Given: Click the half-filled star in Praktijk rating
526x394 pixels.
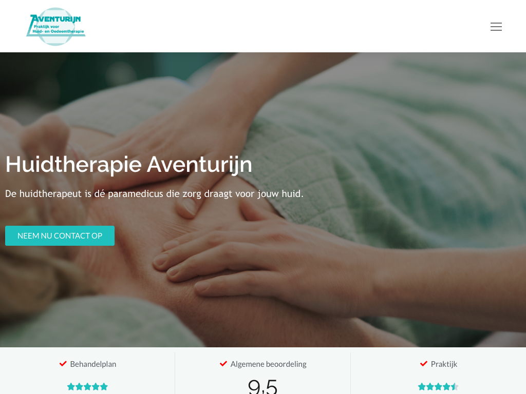Looking at the screenshot, I should coord(455,387).
